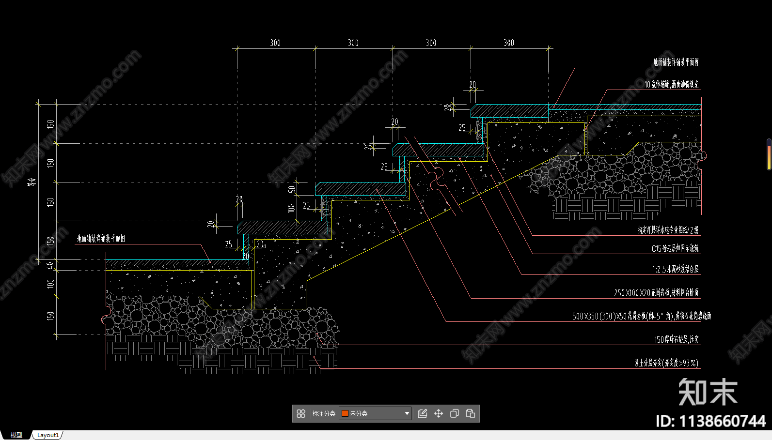Select the 40 dimension on left vertical scale
The image size is (772, 440).
coord(50,265)
